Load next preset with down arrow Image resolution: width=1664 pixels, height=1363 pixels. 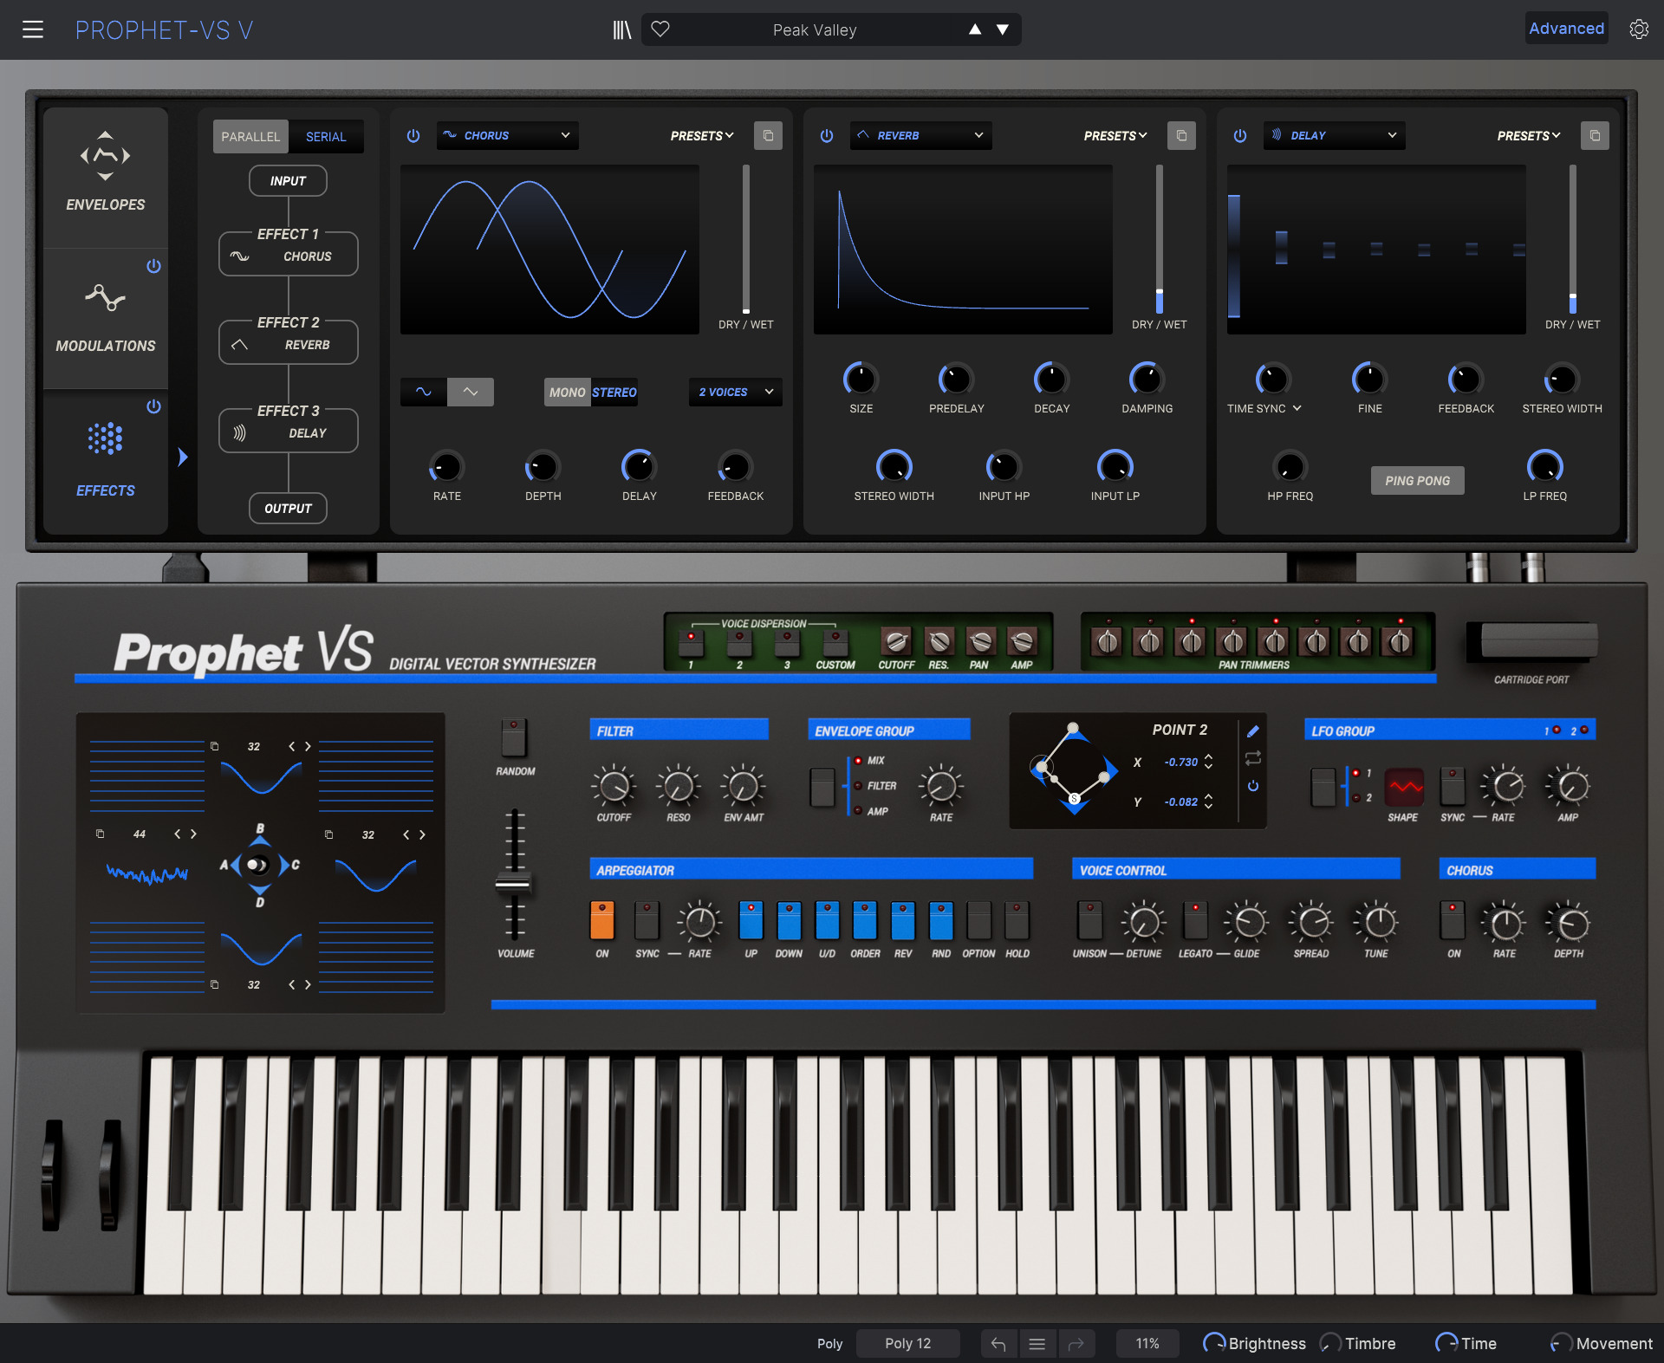click(1003, 29)
